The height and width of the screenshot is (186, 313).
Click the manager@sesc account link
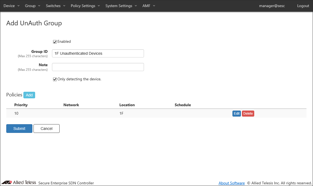(272, 6)
